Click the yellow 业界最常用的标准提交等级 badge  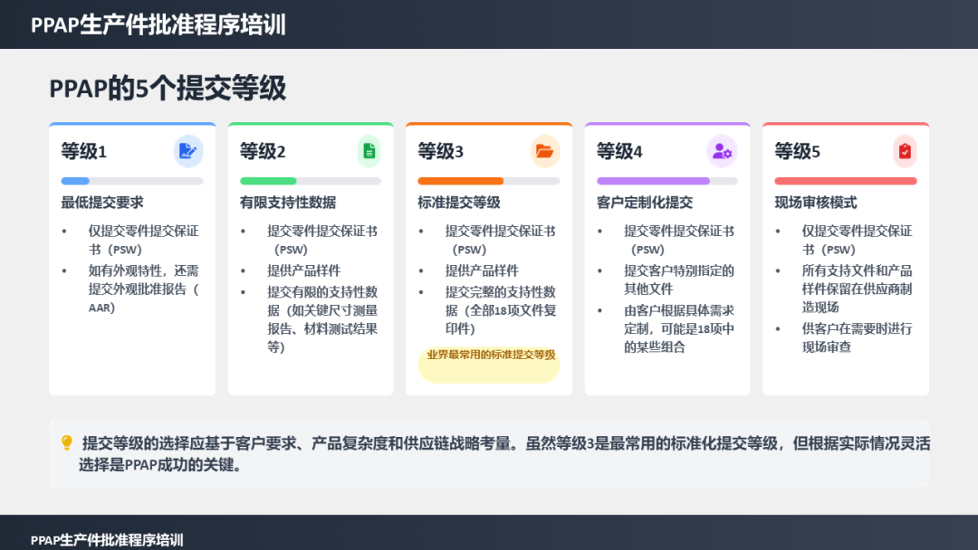(x=490, y=356)
